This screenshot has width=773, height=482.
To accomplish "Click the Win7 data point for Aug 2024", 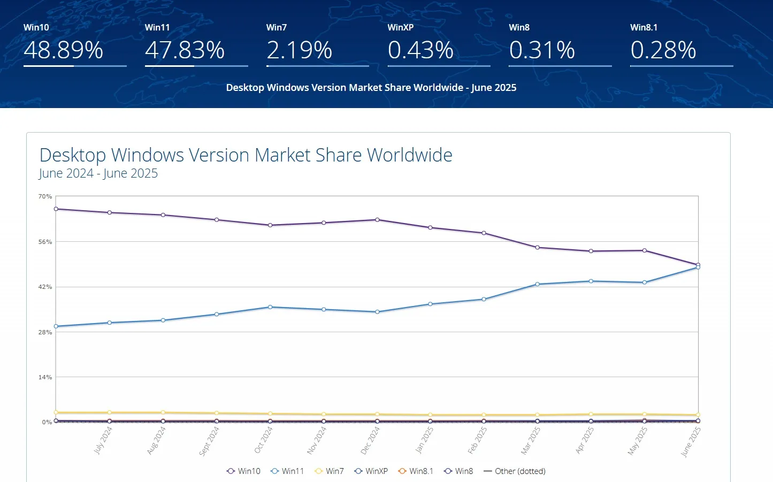I will (163, 412).
